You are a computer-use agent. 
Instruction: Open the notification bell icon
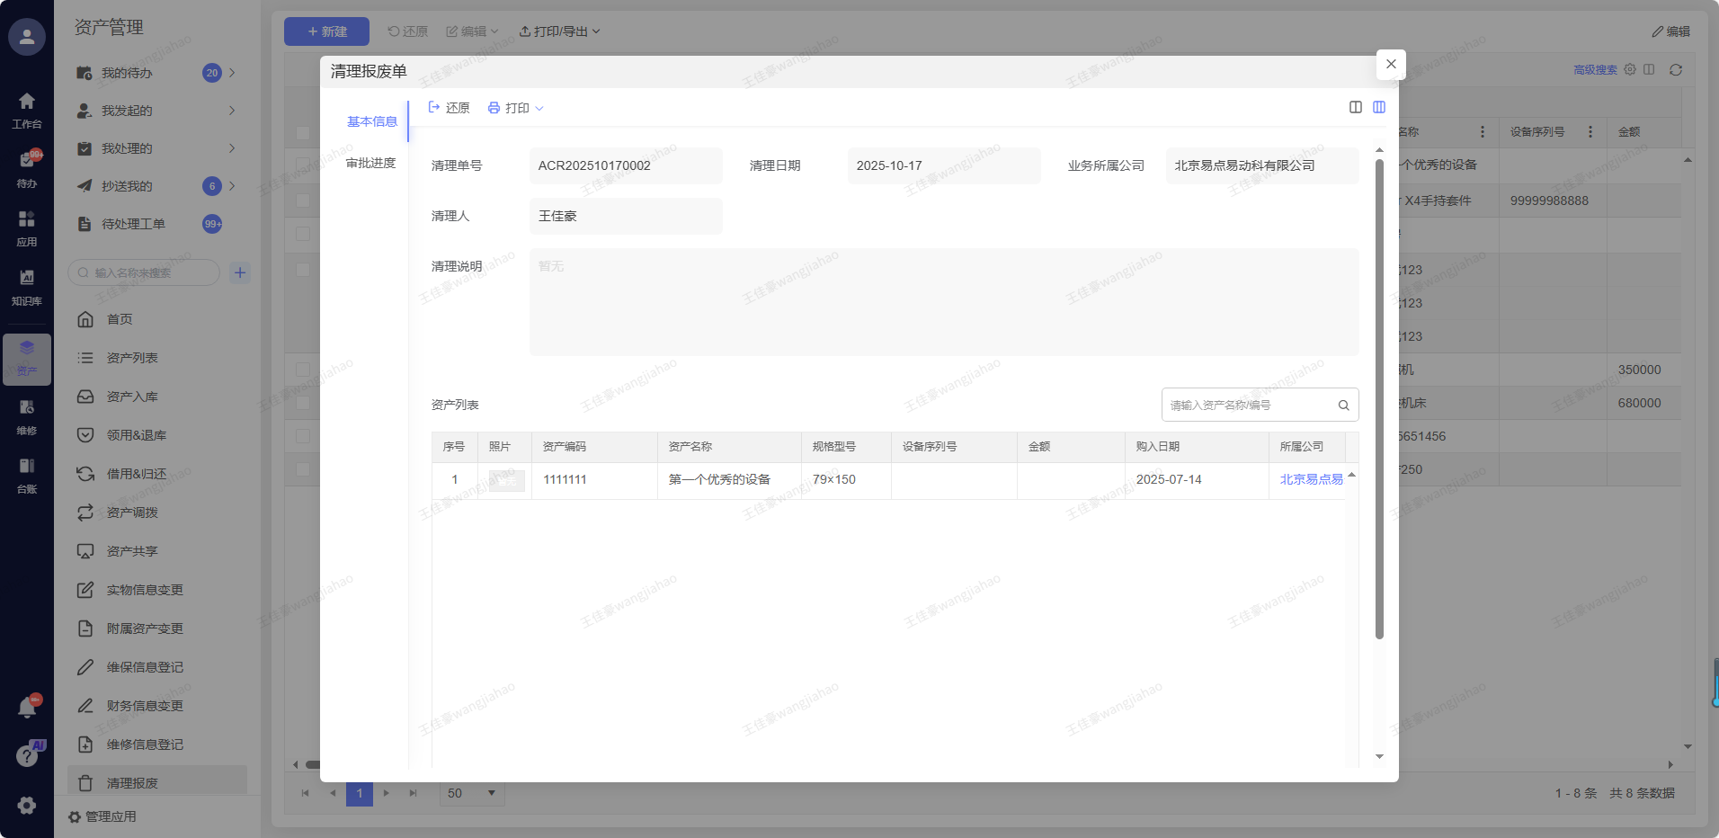pos(27,708)
